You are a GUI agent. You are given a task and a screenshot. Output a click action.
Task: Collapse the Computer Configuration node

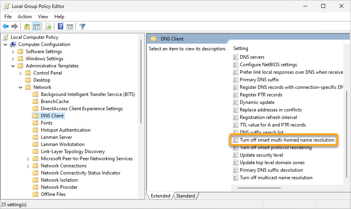point(6,44)
